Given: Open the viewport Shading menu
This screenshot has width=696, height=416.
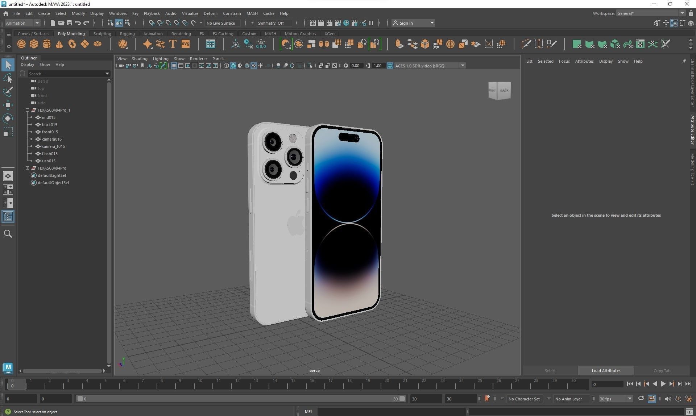Looking at the screenshot, I should (140, 59).
